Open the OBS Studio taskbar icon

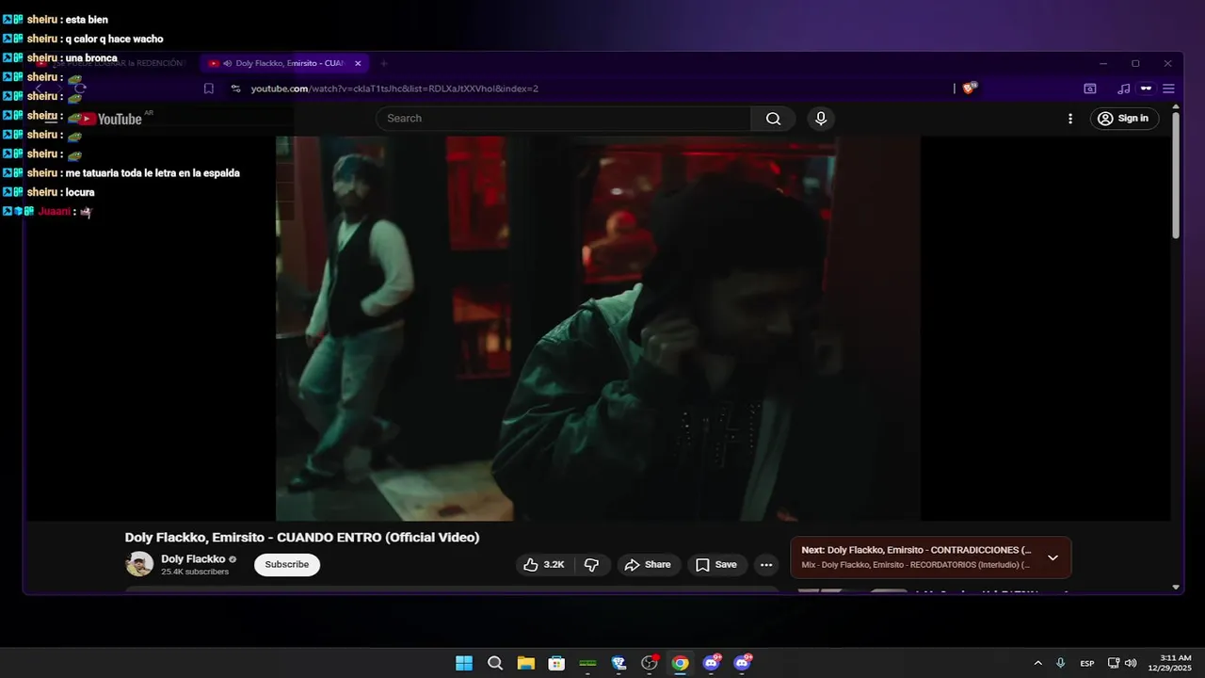click(650, 663)
